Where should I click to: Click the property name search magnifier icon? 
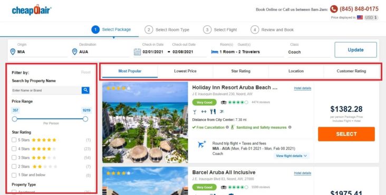click(x=85, y=90)
